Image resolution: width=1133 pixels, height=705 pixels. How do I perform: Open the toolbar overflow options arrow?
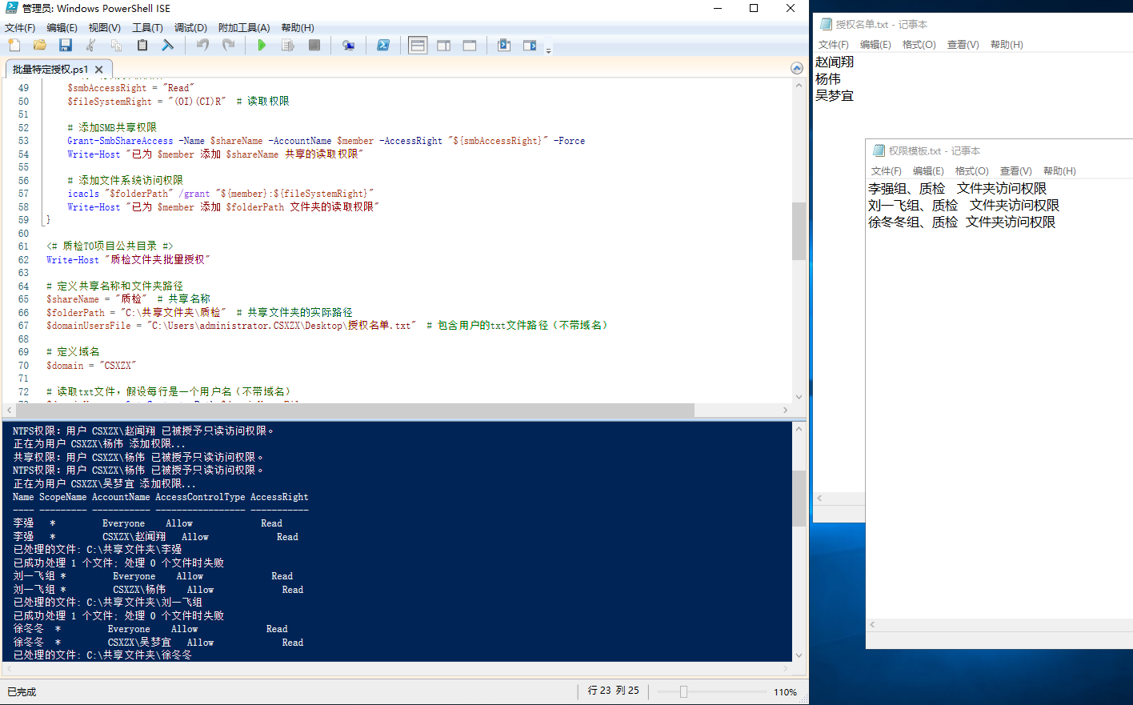548,50
